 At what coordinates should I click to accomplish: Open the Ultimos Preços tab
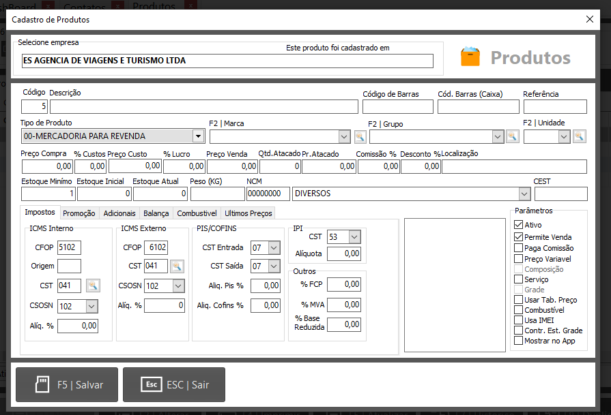(x=248, y=213)
